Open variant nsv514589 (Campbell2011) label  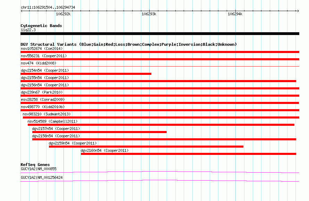pyautogui.click(x=52, y=121)
